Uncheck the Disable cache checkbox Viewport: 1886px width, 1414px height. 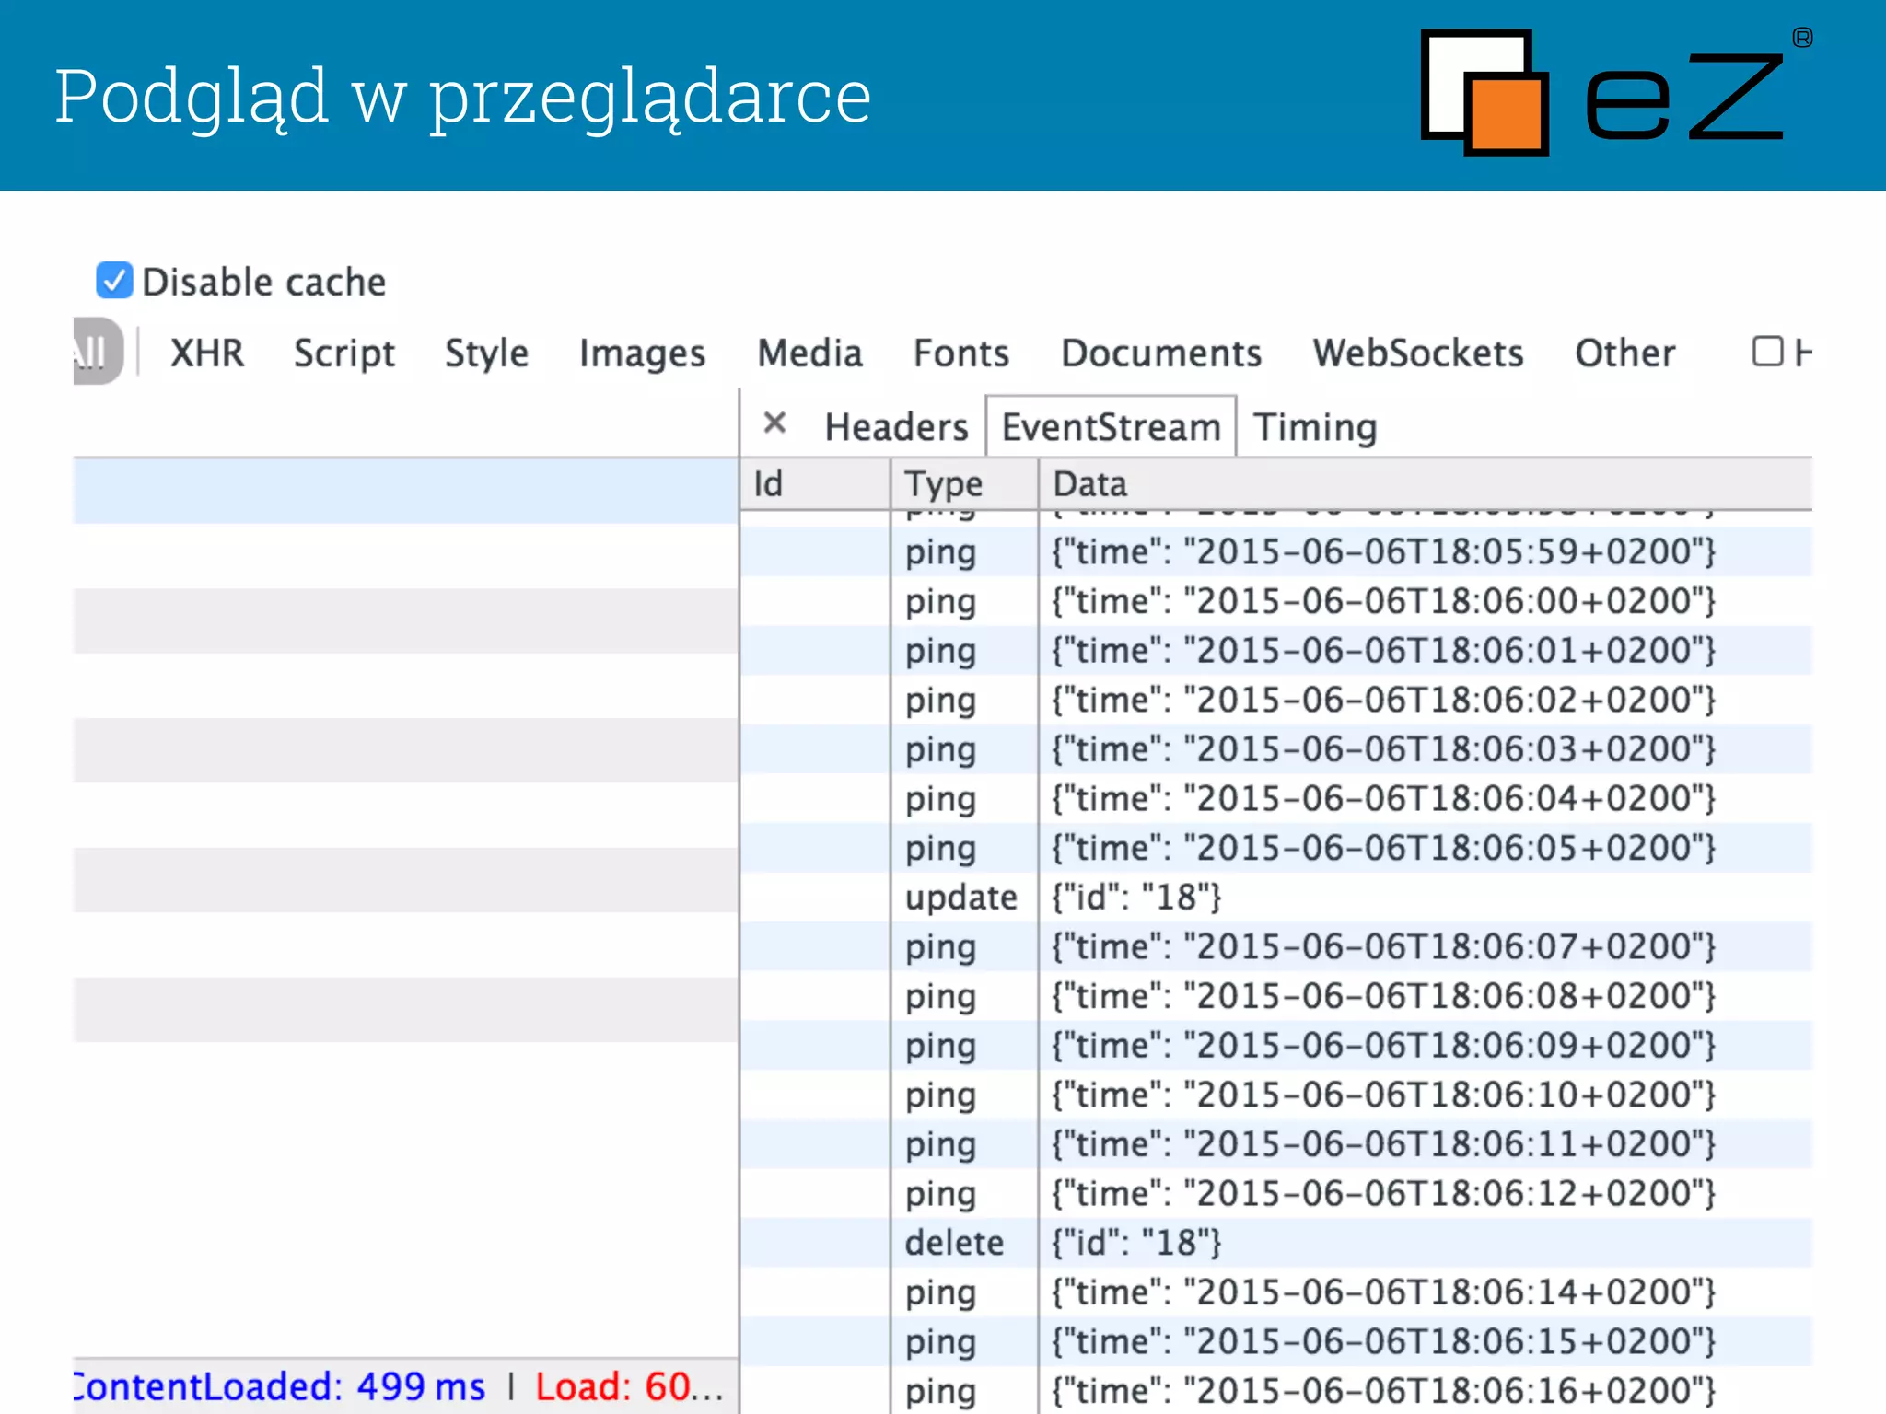coord(115,281)
